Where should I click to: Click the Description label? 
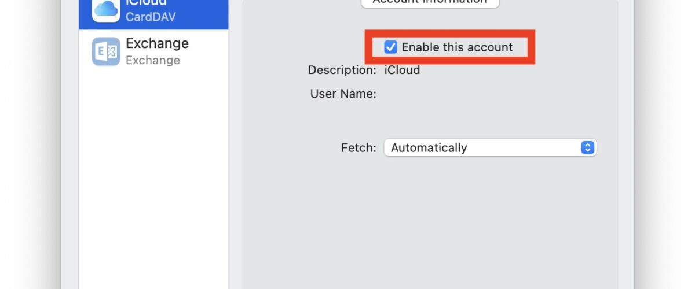click(x=342, y=70)
